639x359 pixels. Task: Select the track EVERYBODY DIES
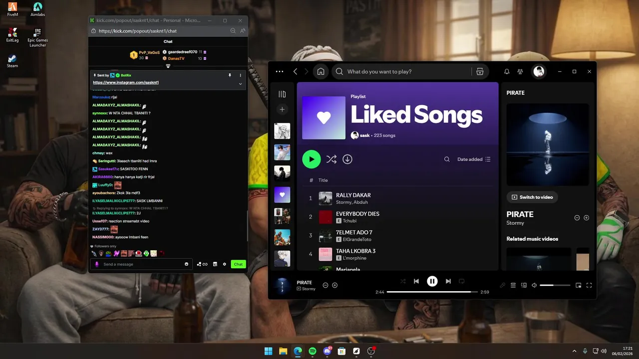pos(397,217)
